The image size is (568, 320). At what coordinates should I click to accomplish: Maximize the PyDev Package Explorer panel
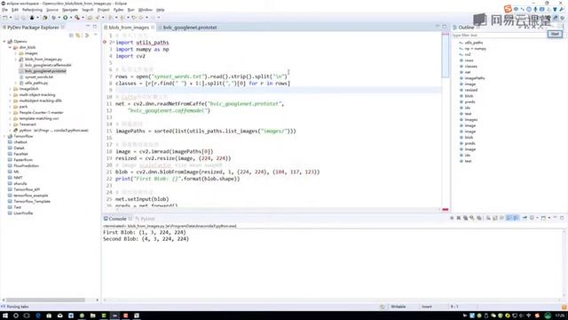click(95, 27)
